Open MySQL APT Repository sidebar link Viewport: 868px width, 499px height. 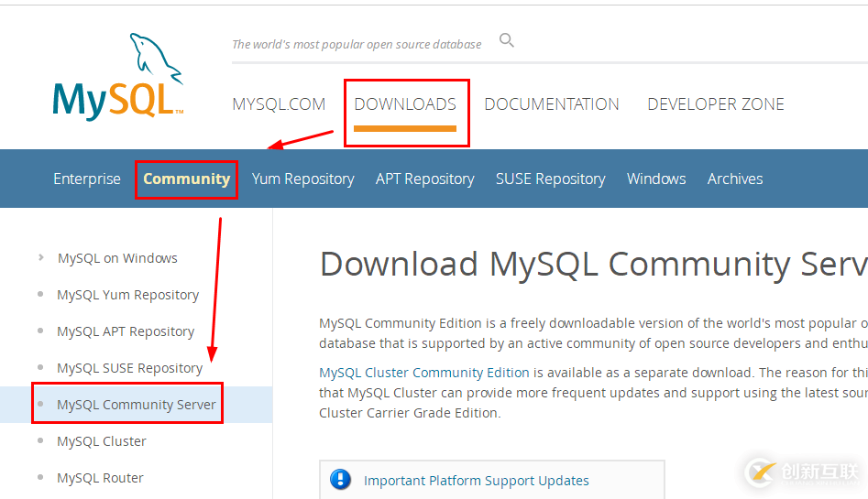click(126, 331)
